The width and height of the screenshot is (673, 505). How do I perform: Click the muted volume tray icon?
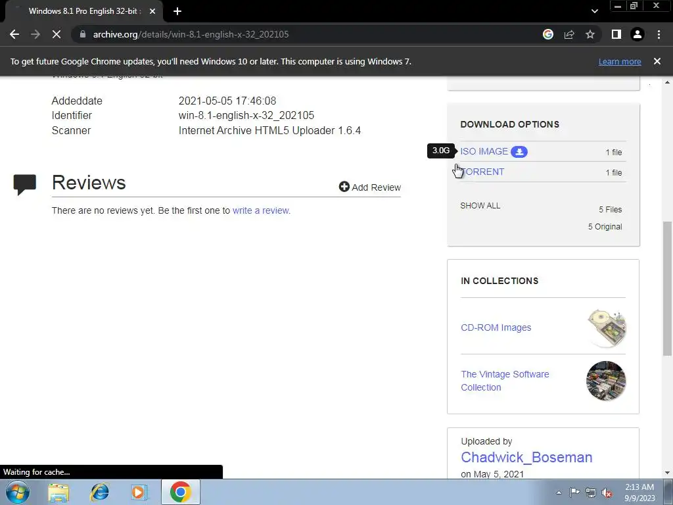607,493
